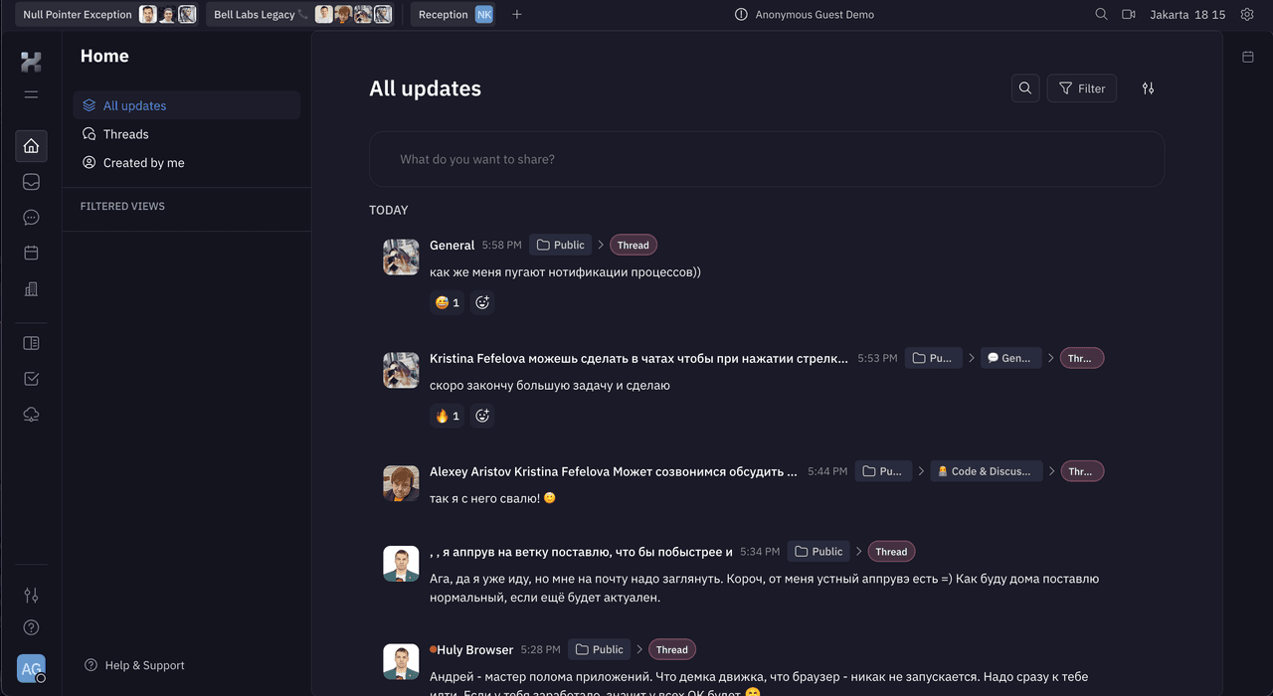Toggle the fire emoji reaction

[447, 416]
